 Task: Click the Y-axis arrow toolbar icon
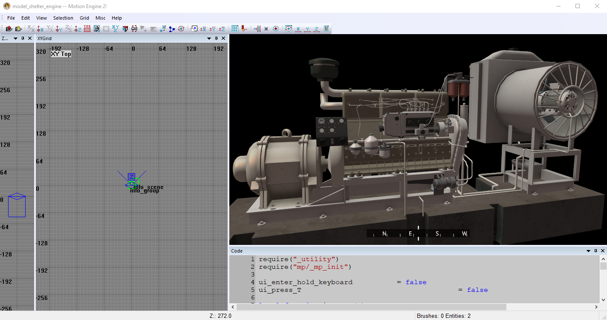(x=59, y=29)
